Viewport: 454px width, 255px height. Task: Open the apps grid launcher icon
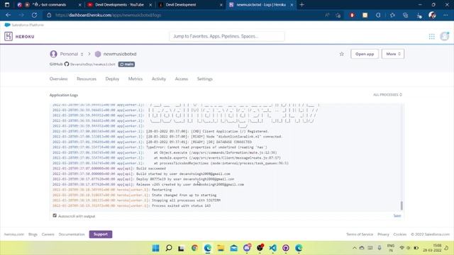[x=432, y=36]
